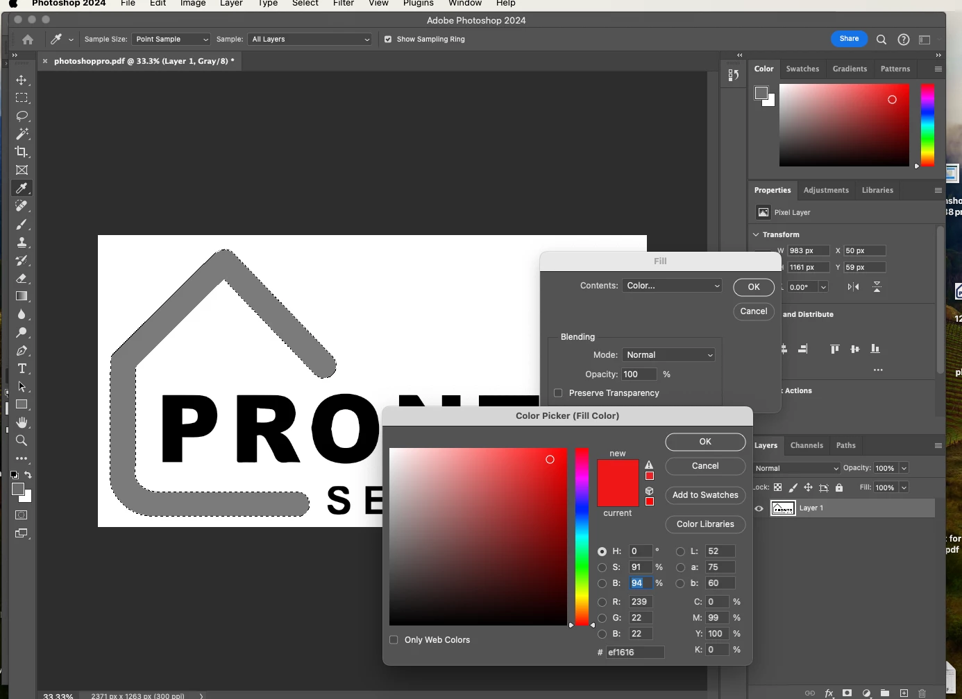962x699 pixels.
Task: Open layer blend mode Normal dropdown
Action: click(797, 468)
